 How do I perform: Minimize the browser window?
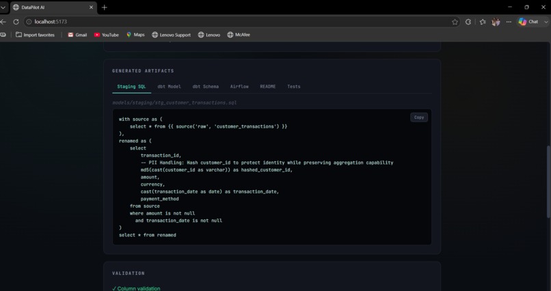click(510, 7)
